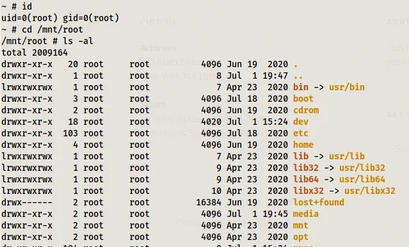Click the uid=0(root) output text
This screenshot has width=409, height=247.
point(29,18)
